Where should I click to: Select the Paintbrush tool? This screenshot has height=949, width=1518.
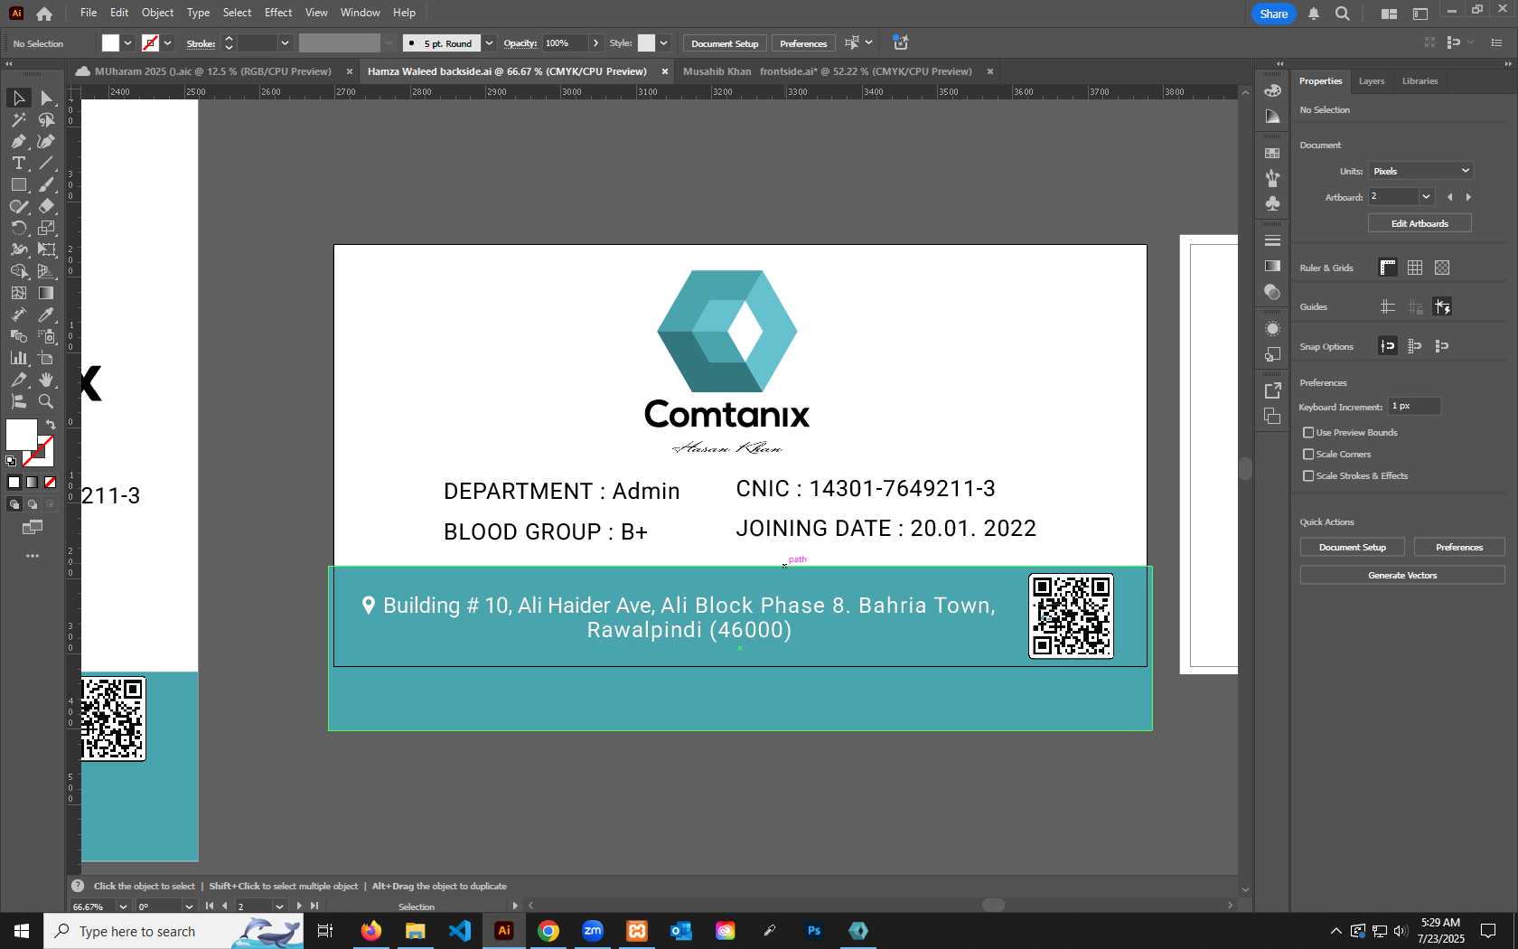(x=46, y=184)
